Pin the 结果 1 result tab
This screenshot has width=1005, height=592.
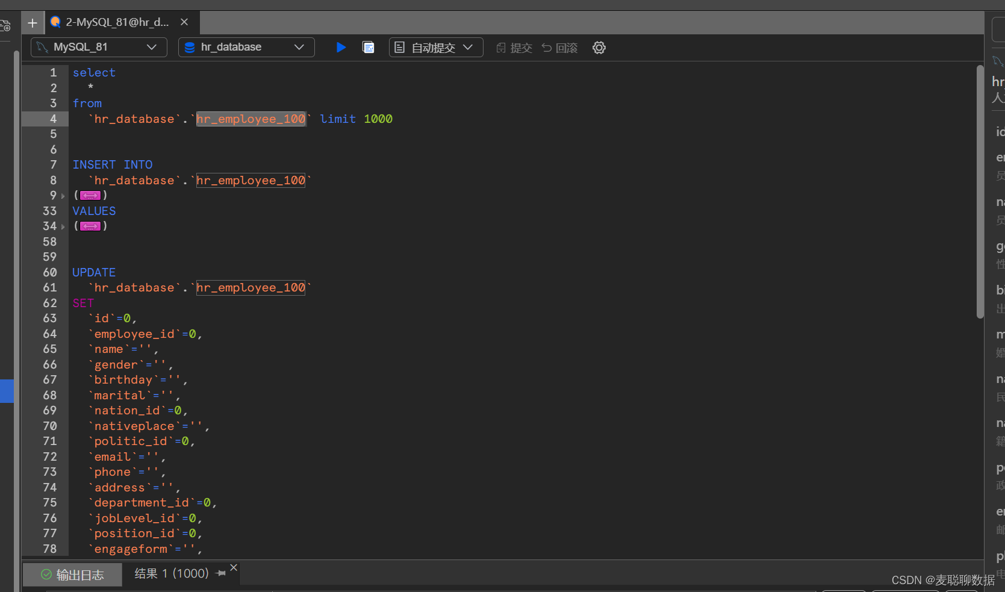220,573
